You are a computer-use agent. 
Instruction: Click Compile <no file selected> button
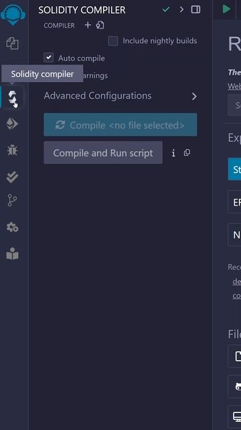120,125
